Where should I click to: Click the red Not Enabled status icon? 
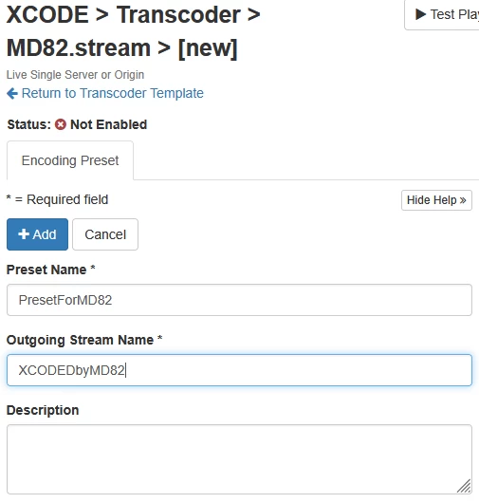(x=61, y=124)
